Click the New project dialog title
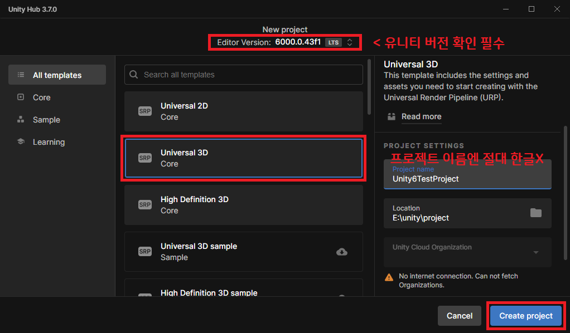This screenshot has height=333, width=570. click(x=285, y=30)
